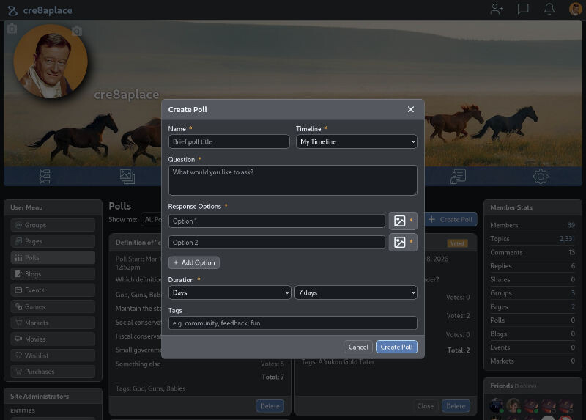This screenshot has width=586, height=420.
Task: Open the profile settings gear icon
Action: pos(541,177)
